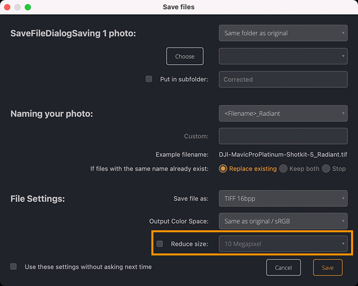This screenshot has width=358, height=286.
Task: Click the File Settings heading
Action: 37,199
